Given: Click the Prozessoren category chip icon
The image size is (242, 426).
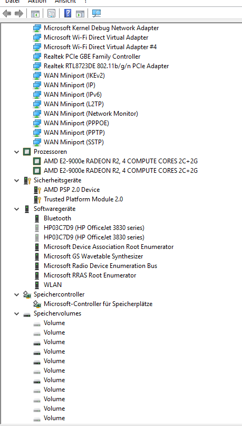Looking at the screenshot, I should click(27, 152).
